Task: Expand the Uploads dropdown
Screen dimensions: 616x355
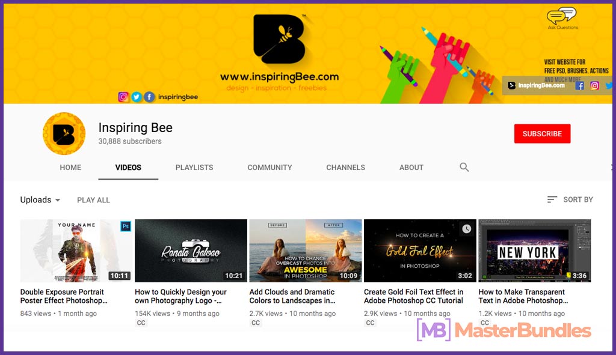Action: point(40,199)
